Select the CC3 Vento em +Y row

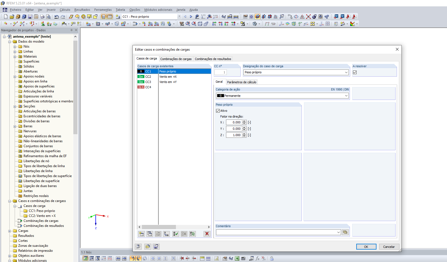coord(174,82)
